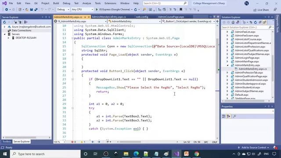Click the split editor plus icon beside member dropdown
The width and height of the screenshot is (281, 158).
pyautogui.click(x=217, y=22)
